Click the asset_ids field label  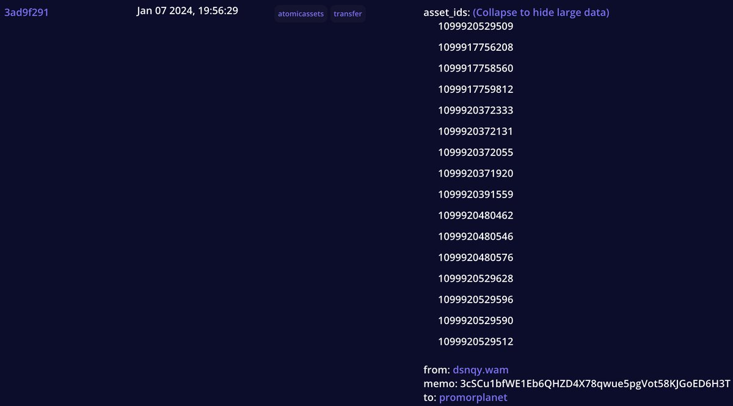click(x=447, y=13)
